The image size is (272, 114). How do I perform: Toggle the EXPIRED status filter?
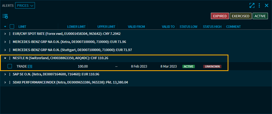click(x=220, y=16)
